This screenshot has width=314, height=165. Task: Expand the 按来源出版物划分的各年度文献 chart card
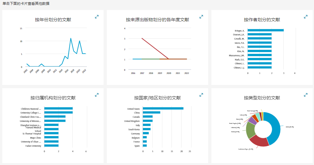[x=201, y=17]
